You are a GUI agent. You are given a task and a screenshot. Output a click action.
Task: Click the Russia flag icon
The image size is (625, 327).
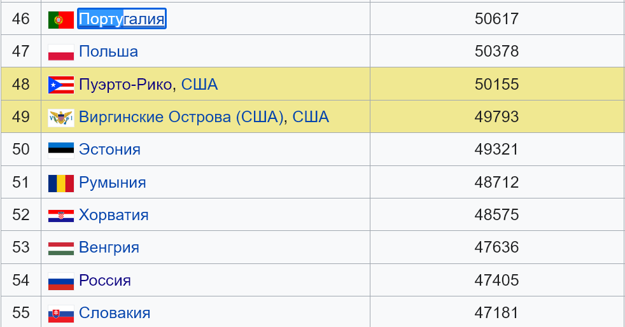point(61,281)
